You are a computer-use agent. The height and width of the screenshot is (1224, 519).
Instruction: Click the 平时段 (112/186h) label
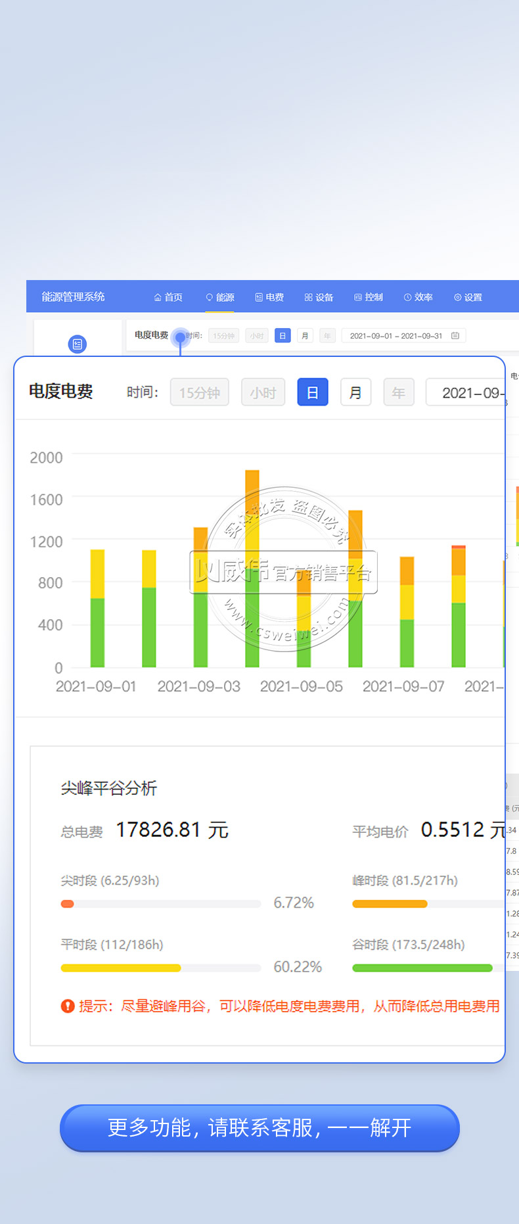(x=112, y=945)
